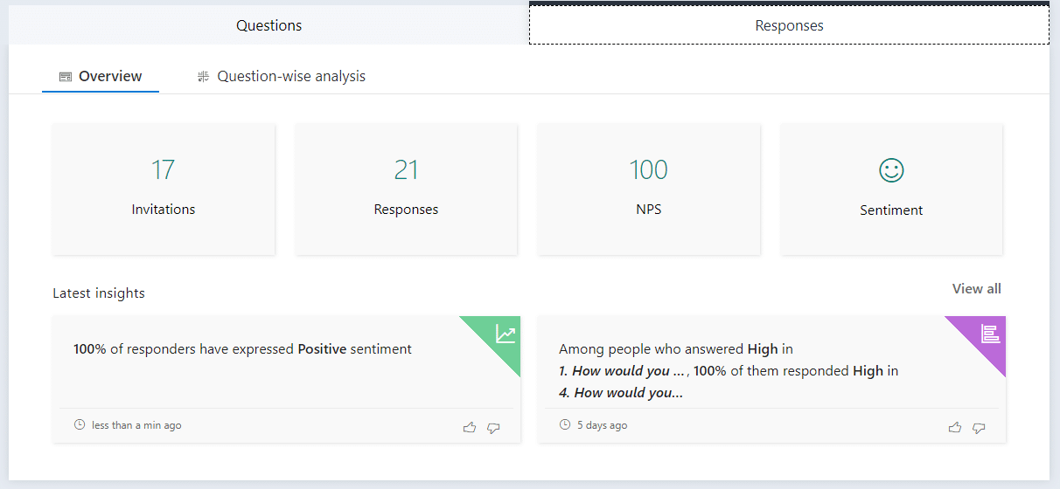Click the Question-wise analysis icon
This screenshot has height=489, width=1060.
pyautogui.click(x=204, y=77)
